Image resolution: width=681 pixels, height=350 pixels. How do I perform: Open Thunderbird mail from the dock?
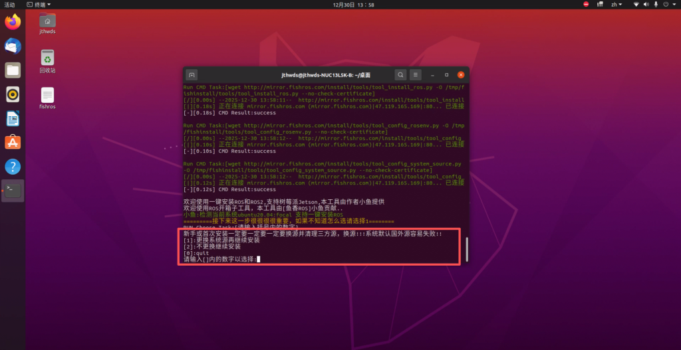pos(13,46)
